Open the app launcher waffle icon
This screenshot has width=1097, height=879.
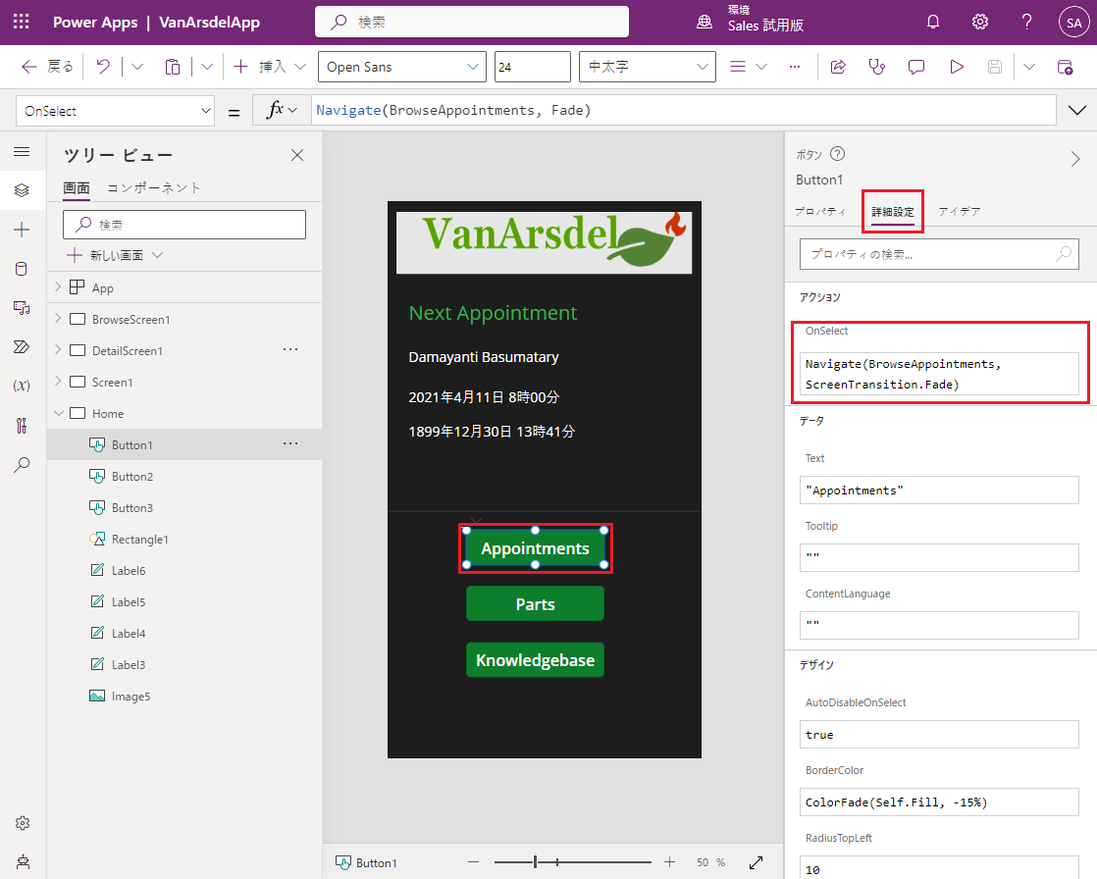(x=21, y=22)
